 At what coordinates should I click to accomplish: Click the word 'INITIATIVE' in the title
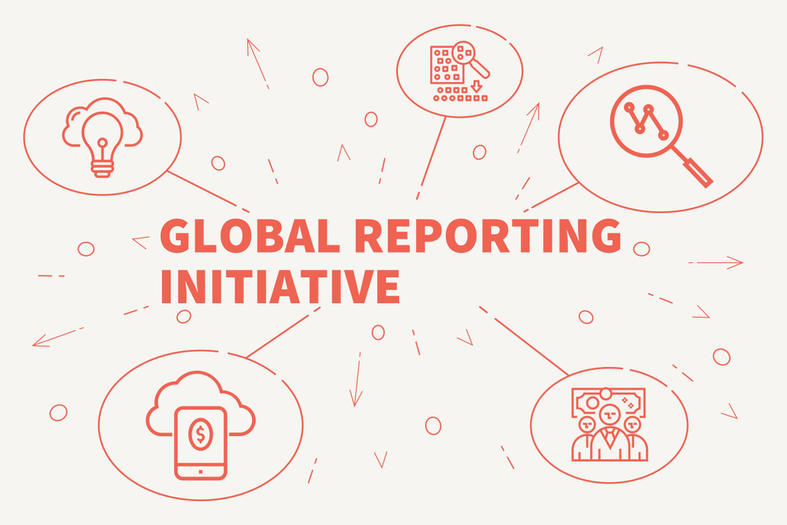pos(280,287)
